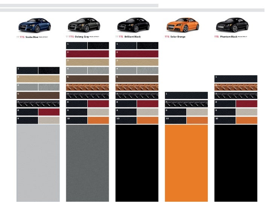
Task: Choose black-silver swatch 9 under Scuba Blue
Action: point(38,120)
